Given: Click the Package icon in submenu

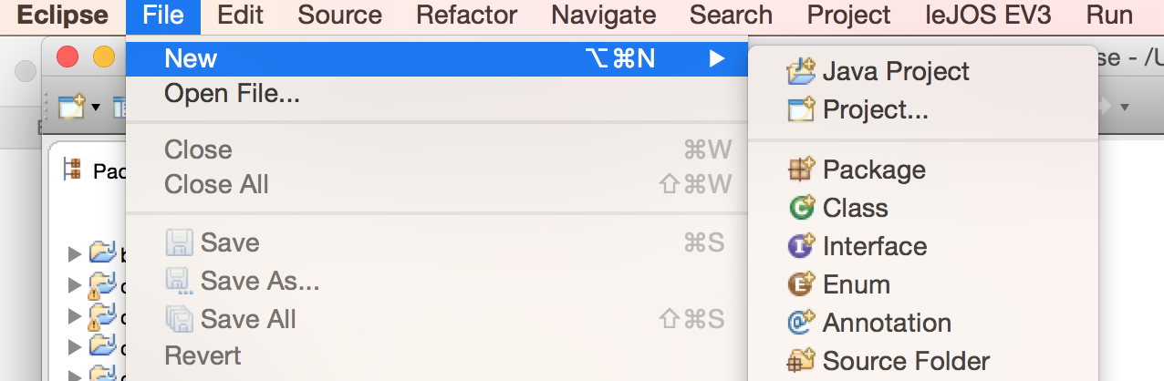Looking at the screenshot, I should (x=800, y=170).
